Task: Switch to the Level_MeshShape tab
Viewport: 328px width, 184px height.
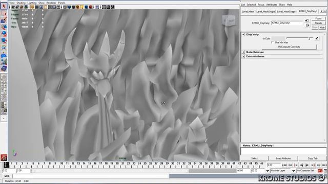Action: [265, 12]
